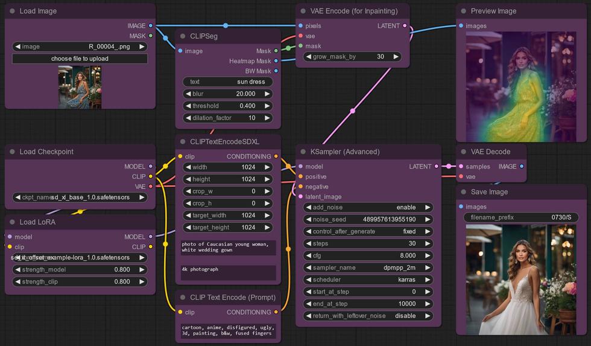Increase end_at_step with the right arrow
This screenshot has height=346, width=591.
point(428,304)
